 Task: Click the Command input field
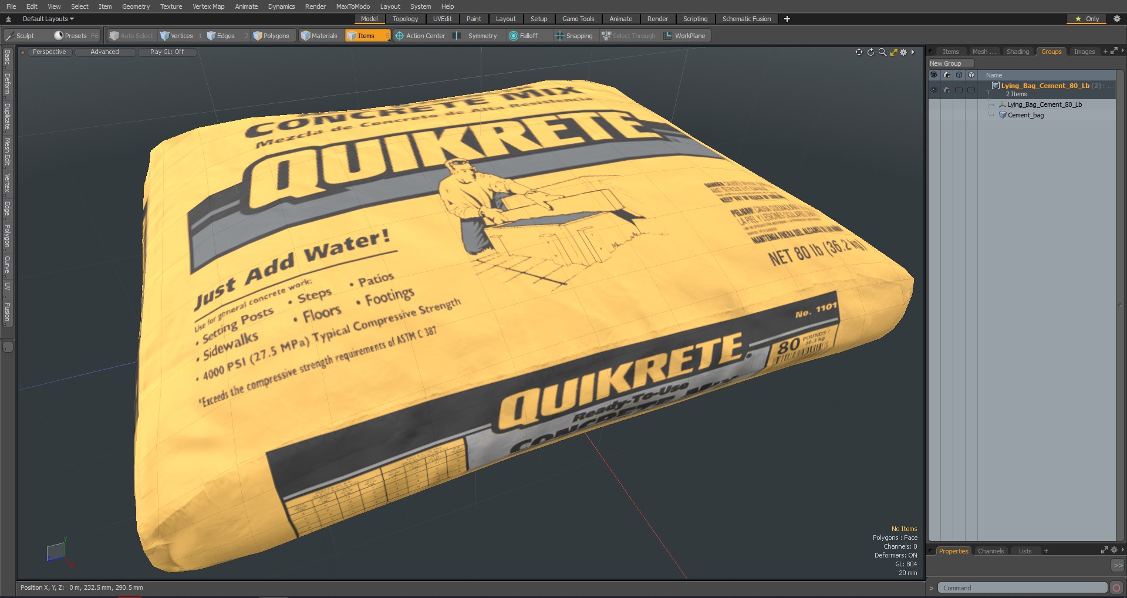[1022, 588]
